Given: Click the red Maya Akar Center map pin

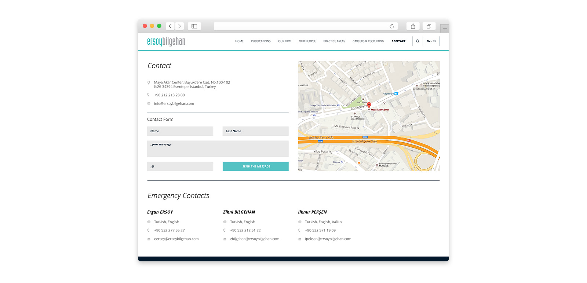Looking at the screenshot, I should click(x=369, y=106).
